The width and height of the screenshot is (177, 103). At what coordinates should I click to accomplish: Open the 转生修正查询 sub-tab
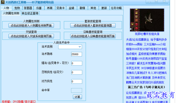[30, 13]
